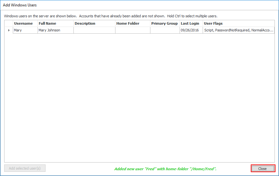279x176 pixels.
Task: Click the empty Primary Group cell in Mary's row
Action: coord(165,30)
